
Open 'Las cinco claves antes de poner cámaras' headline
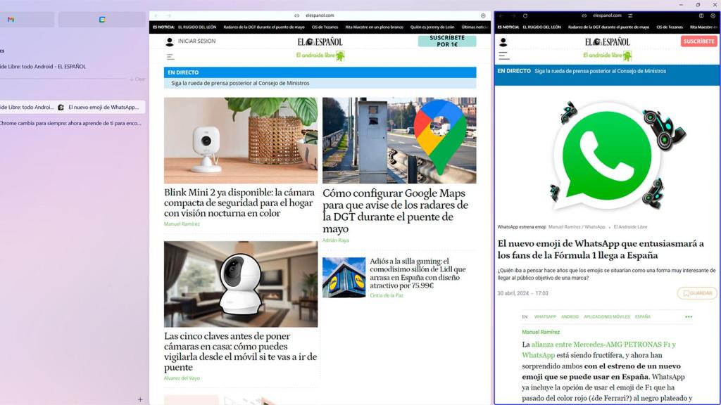click(x=241, y=352)
